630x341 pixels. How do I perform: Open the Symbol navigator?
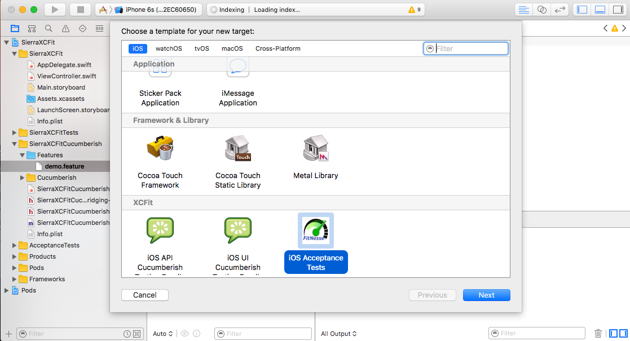(32, 28)
